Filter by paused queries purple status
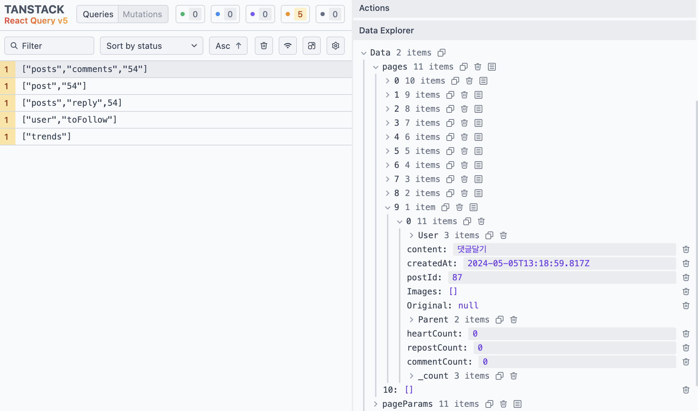698x411 pixels. click(260, 14)
